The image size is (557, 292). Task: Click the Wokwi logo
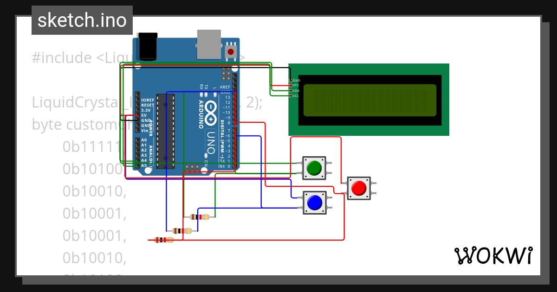pyautogui.click(x=493, y=255)
